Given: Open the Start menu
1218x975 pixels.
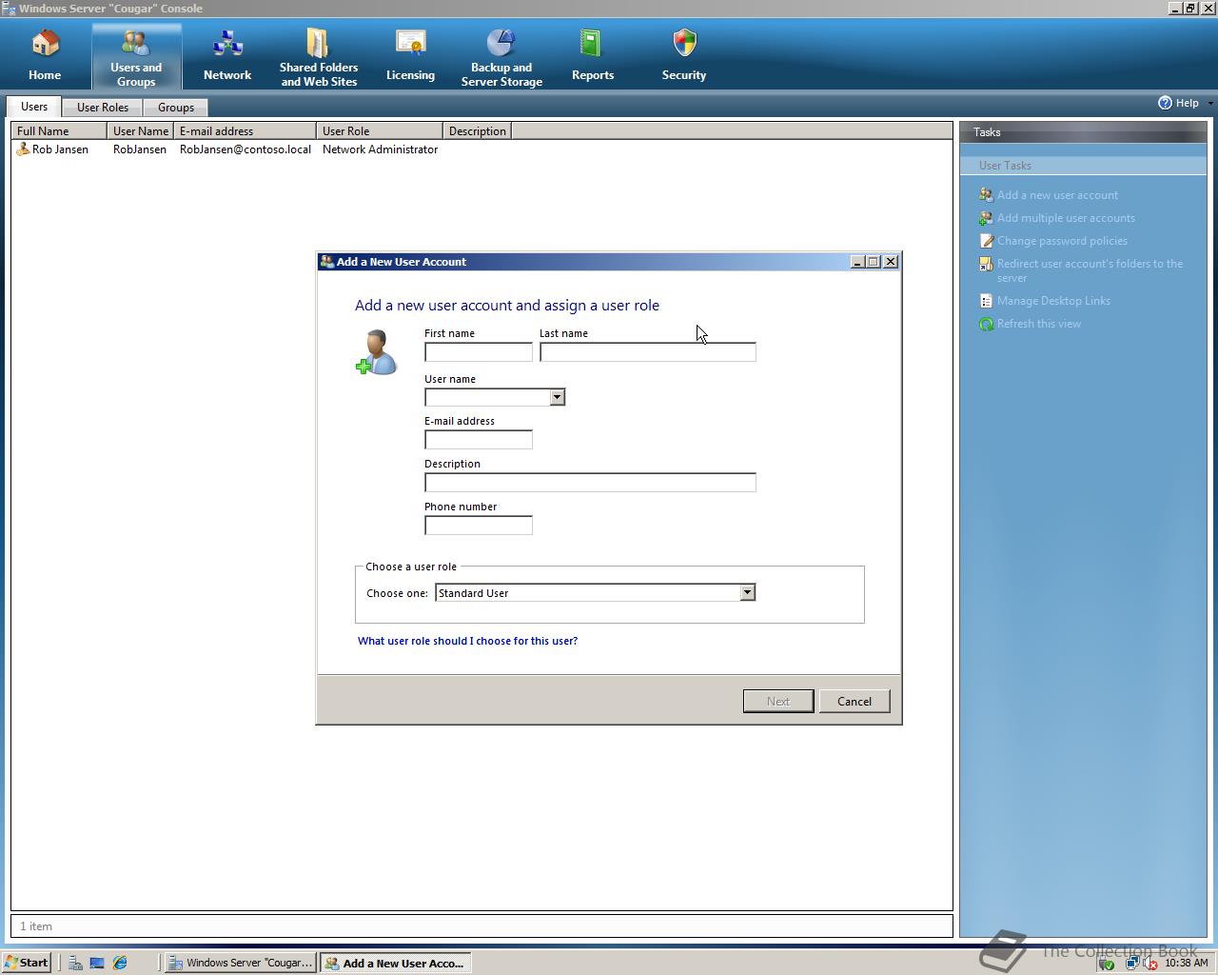Looking at the screenshot, I should click(x=27, y=963).
